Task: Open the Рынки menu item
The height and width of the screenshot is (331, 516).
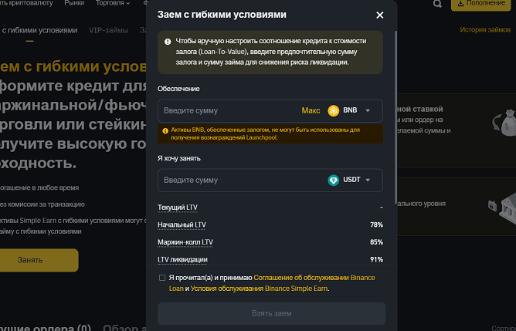Action: 74,3
